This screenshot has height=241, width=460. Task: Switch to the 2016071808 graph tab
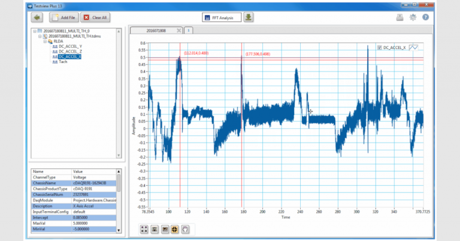coord(156,31)
